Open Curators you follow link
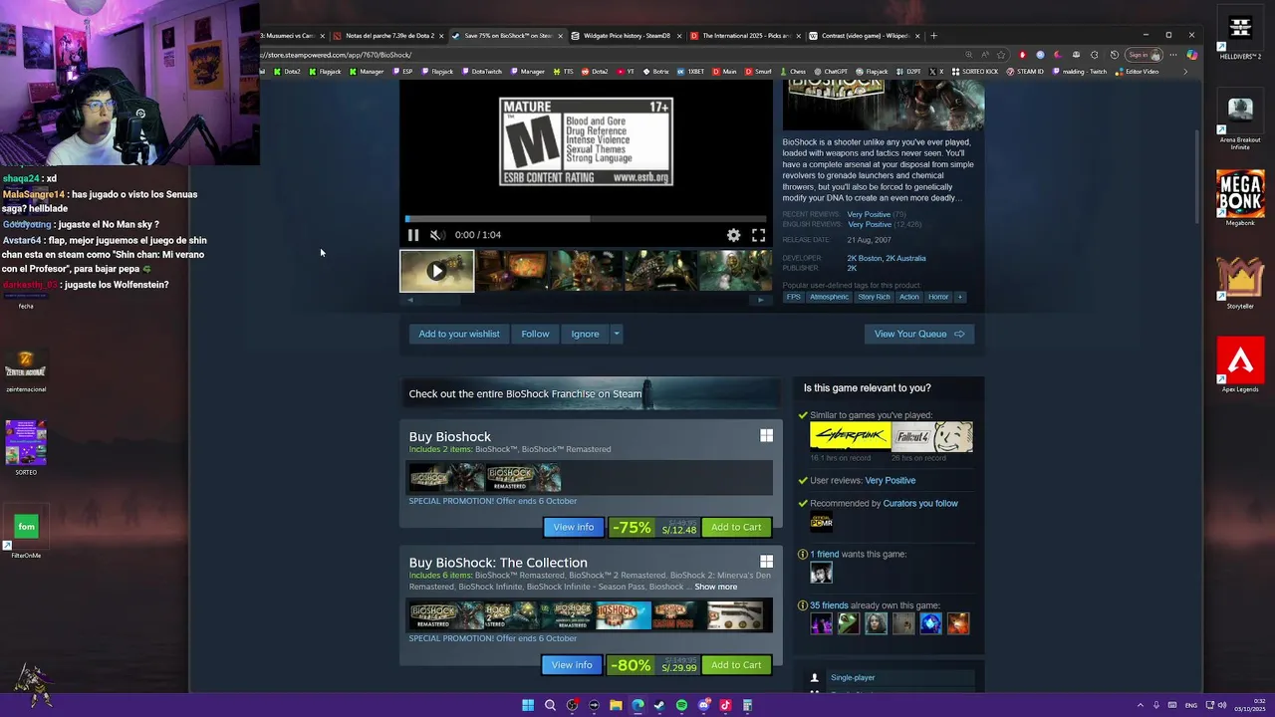The height and width of the screenshot is (717, 1275). coord(920,503)
